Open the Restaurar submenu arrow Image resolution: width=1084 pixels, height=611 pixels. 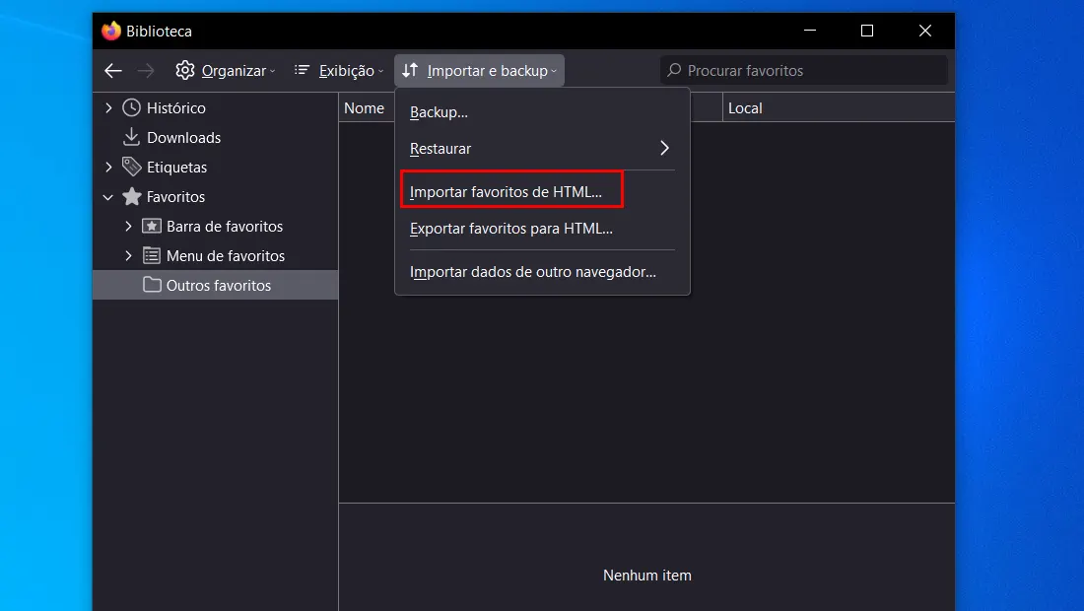[664, 148]
